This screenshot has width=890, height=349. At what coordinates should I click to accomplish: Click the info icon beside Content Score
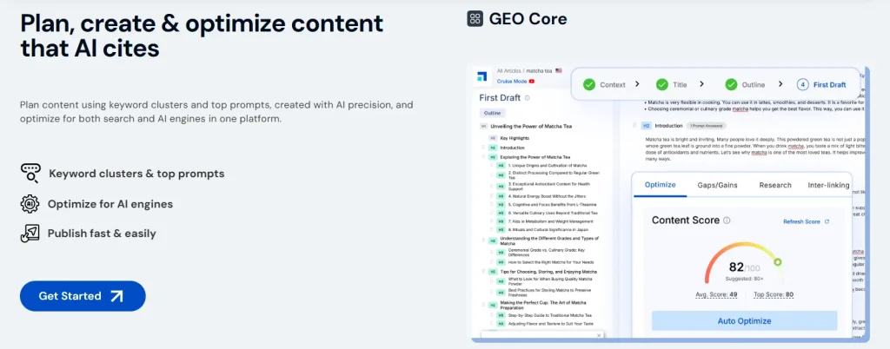tap(727, 221)
